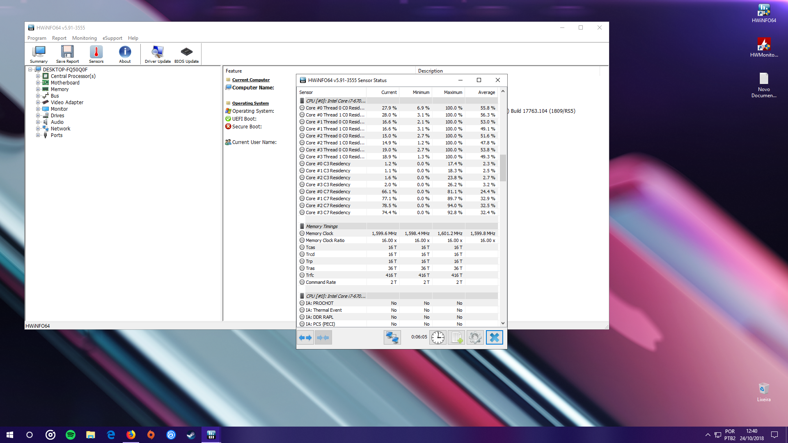This screenshot has height=443, width=788.
Task: Open HWiNFO64 desktop shortcut
Action: point(764,13)
